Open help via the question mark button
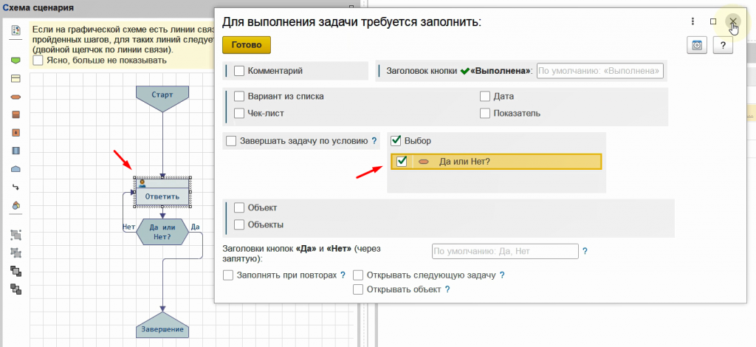 coord(723,45)
